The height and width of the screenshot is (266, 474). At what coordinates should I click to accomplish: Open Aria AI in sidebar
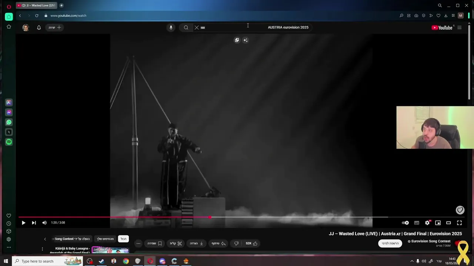click(x=9, y=102)
